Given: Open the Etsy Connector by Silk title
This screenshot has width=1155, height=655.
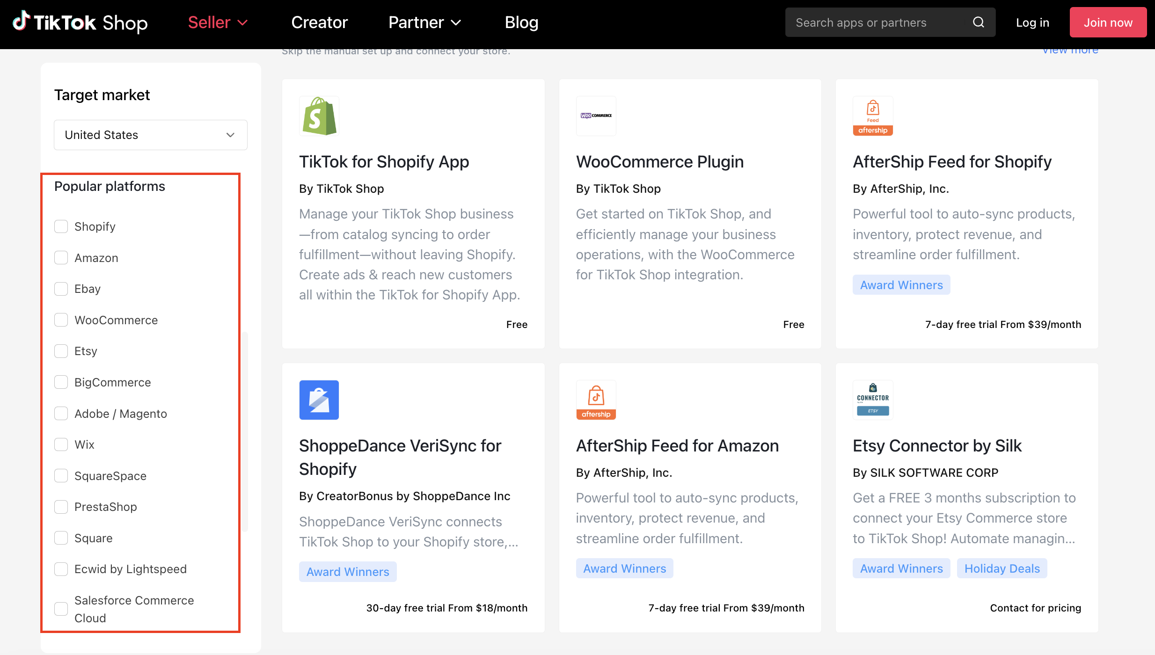Looking at the screenshot, I should [937, 446].
